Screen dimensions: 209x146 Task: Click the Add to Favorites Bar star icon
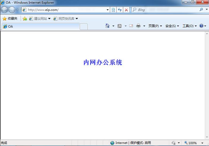click(x=25, y=19)
